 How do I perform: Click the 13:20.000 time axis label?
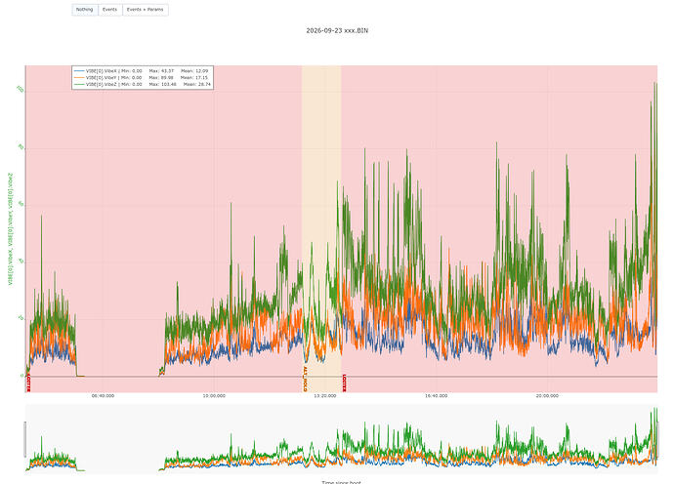pyautogui.click(x=325, y=396)
